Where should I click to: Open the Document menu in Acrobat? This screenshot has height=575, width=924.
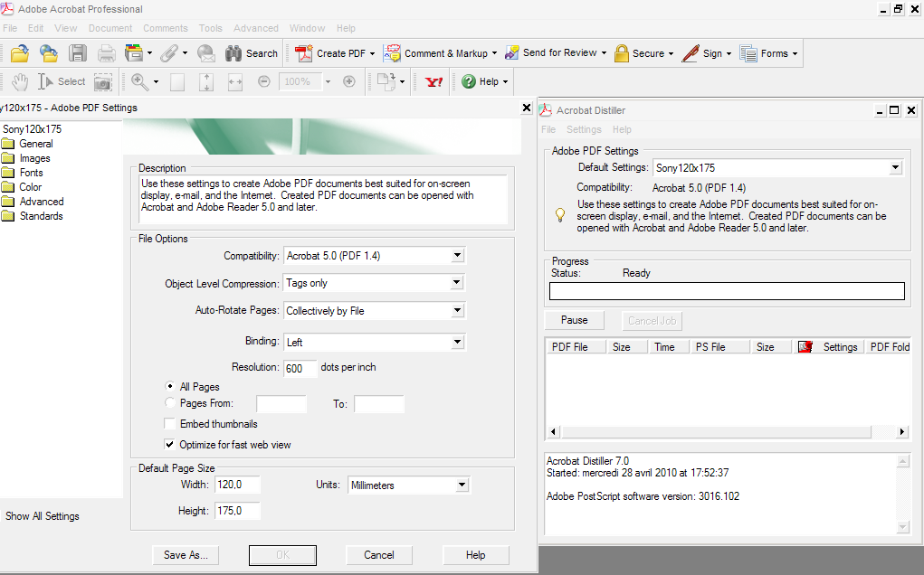point(110,28)
